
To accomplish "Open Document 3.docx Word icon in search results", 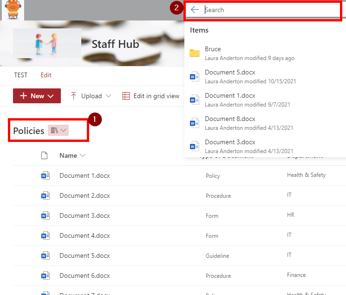I will click(x=195, y=146).
